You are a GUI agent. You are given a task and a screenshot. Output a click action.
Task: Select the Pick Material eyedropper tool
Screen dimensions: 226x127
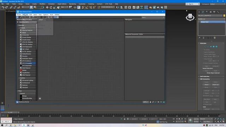(20, 17)
